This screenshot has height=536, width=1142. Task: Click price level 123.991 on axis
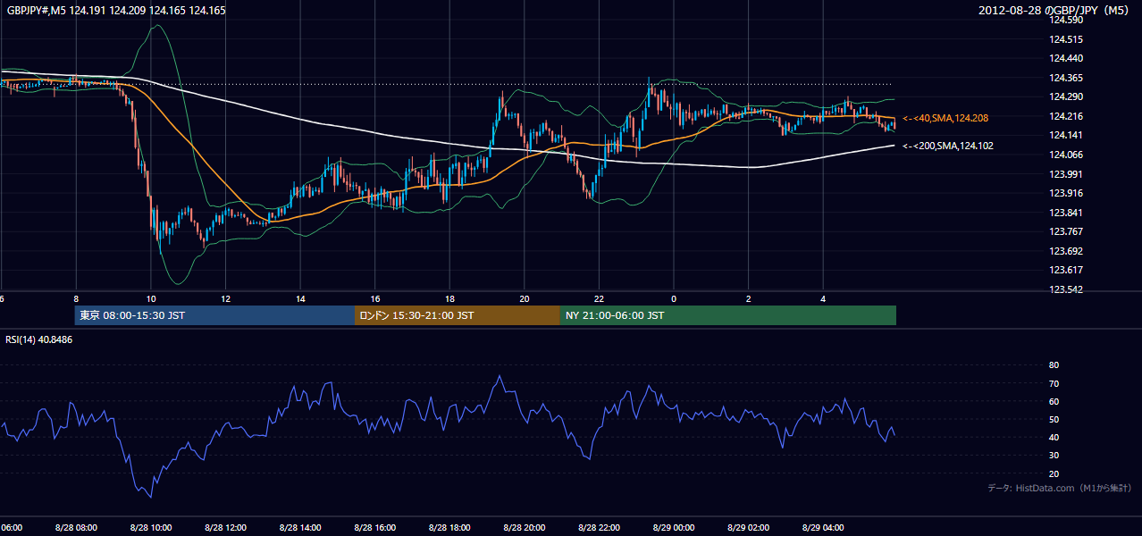[1065, 174]
